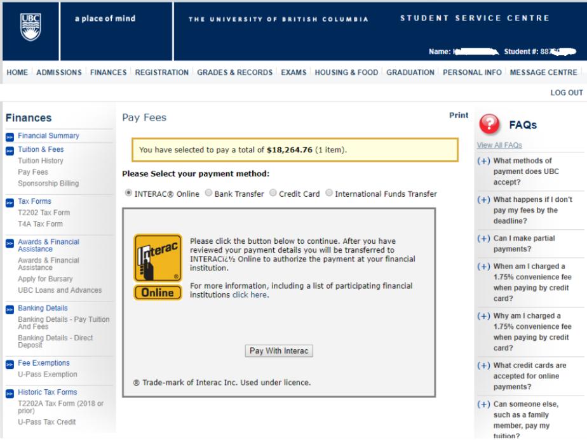Open Banking Details - Direct Deposit link

(x=55, y=341)
